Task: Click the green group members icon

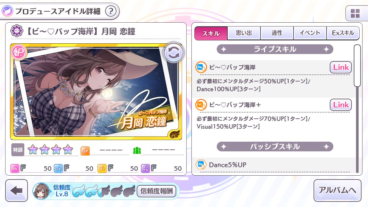Action: (x=137, y=150)
